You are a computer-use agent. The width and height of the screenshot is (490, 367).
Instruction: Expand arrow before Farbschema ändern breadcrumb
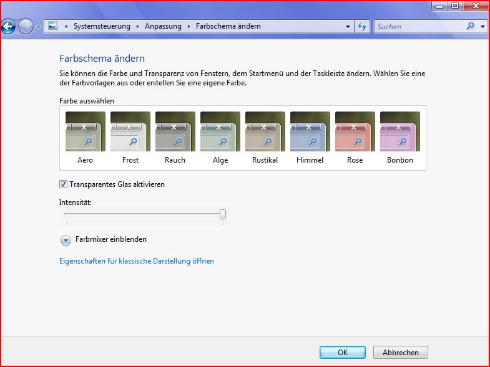click(x=189, y=27)
